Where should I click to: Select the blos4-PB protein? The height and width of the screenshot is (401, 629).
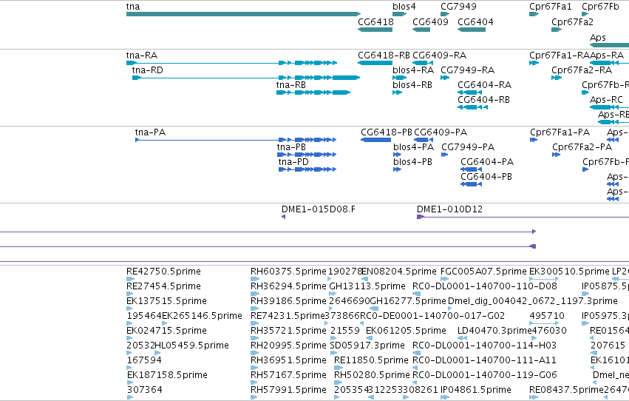pyautogui.click(x=397, y=169)
